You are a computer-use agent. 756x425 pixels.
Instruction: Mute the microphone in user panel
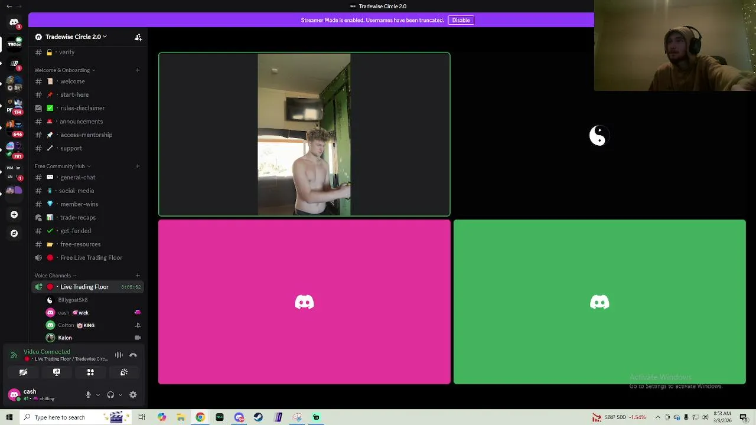[x=88, y=395]
